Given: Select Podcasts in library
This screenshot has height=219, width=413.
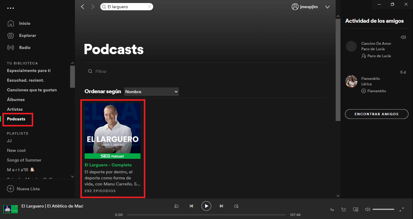Looking at the screenshot, I should 16,119.
